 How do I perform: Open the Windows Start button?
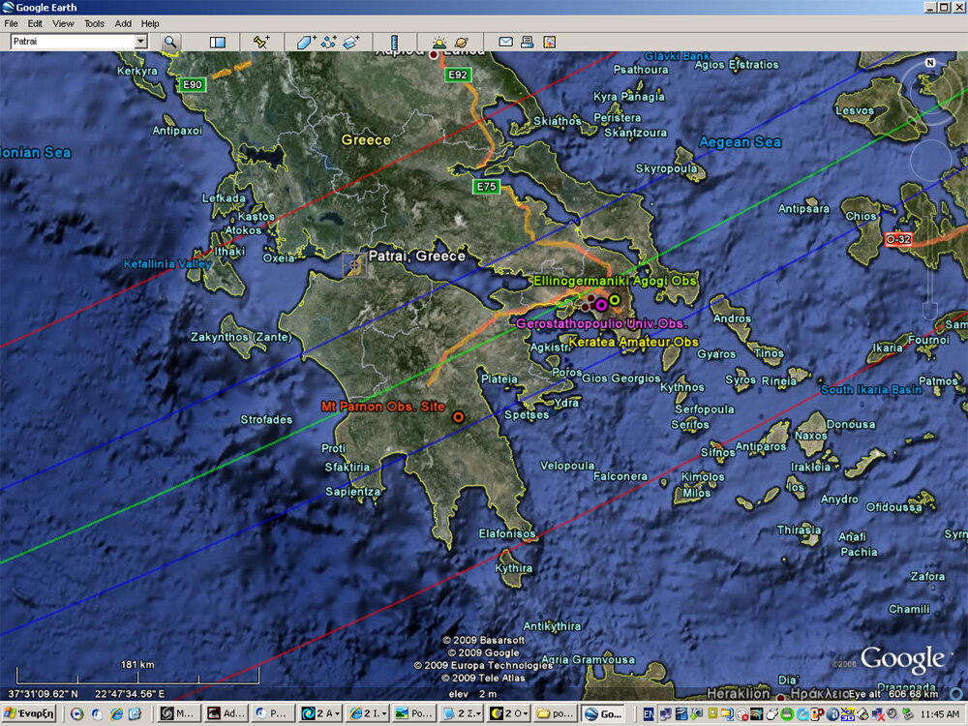(x=28, y=713)
